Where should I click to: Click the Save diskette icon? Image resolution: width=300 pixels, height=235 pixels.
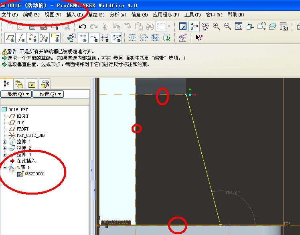click(32, 27)
